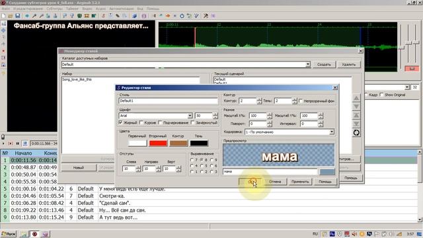
Task: Click the pause video playback button
Action: 18,143
